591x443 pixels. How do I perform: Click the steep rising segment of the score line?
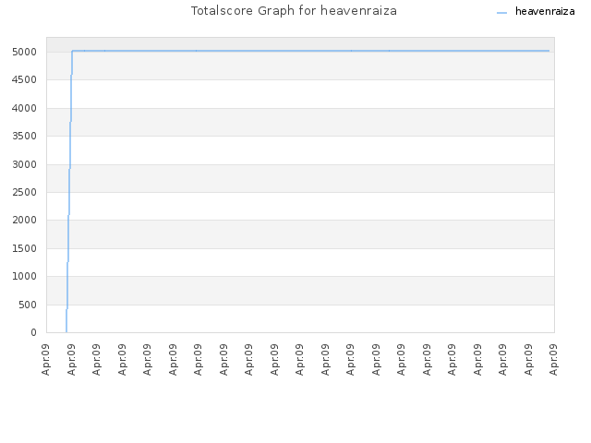(x=69, y=192)
